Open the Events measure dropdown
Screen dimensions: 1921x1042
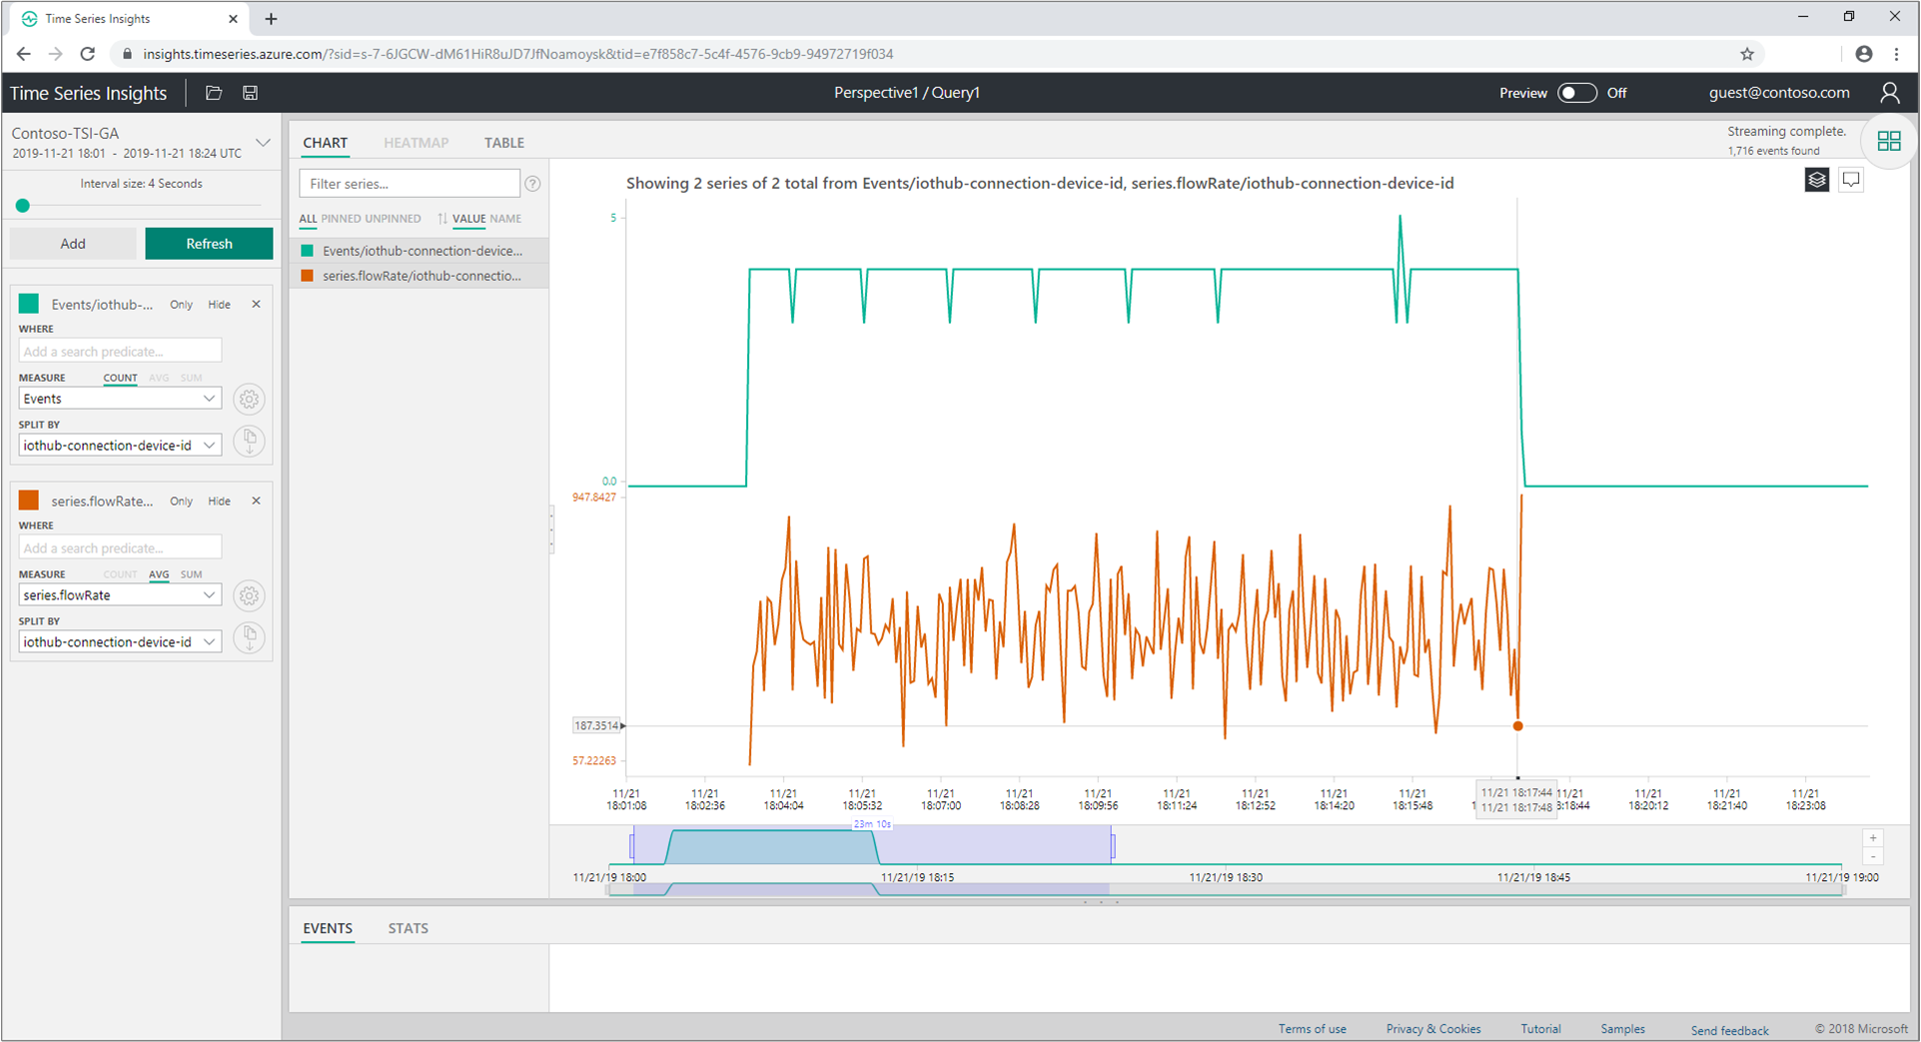click(120, 399)
